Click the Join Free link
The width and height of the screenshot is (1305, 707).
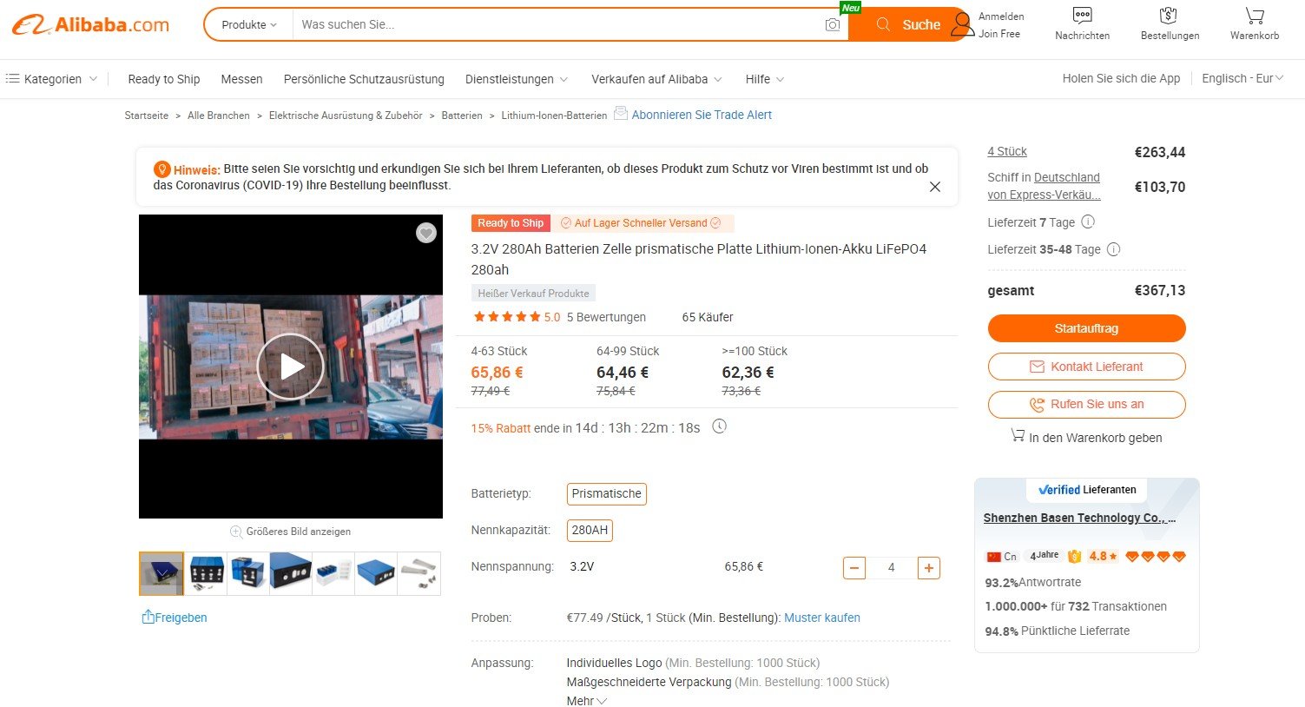[x=999, y=34]
